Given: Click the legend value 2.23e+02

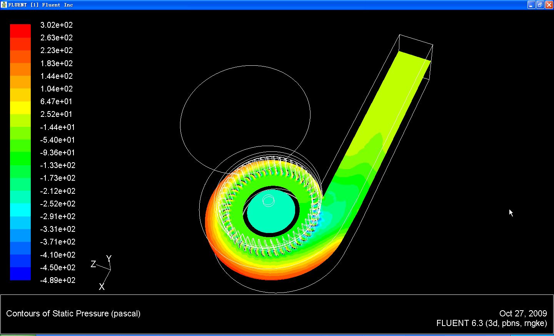Looking at the screenshot, I should (x=57, y=50).
